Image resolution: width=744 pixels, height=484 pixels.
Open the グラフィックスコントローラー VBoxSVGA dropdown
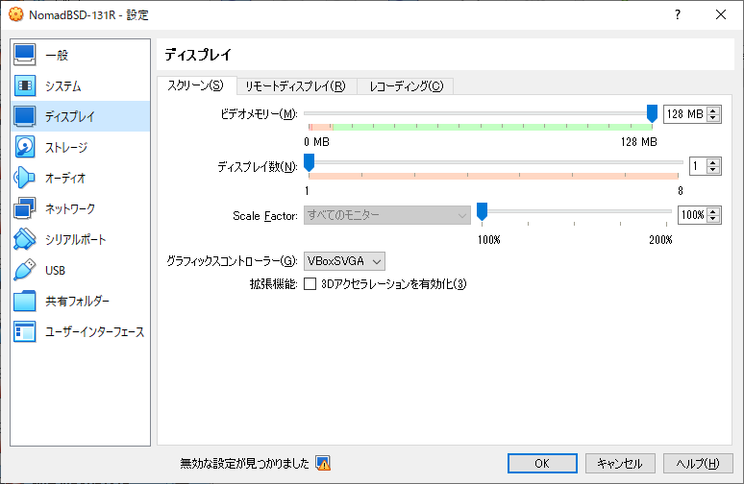(344, 261)
